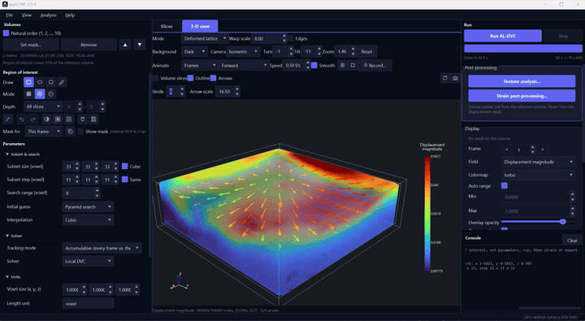Choose the replace mask mode square icon
The height and width of the screenshot is (321, 585).
(28, 94)
